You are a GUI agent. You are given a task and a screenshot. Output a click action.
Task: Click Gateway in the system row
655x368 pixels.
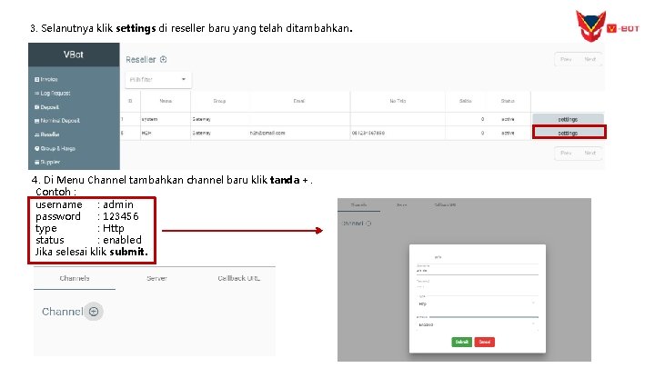point(201,119)
